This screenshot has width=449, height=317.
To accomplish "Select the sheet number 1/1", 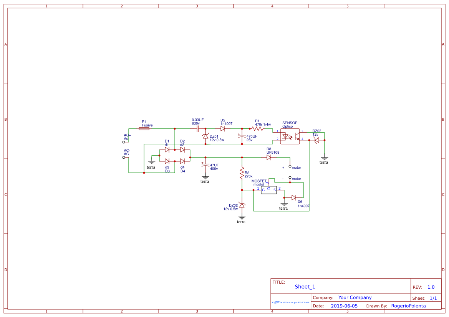I will pos(433,298).
